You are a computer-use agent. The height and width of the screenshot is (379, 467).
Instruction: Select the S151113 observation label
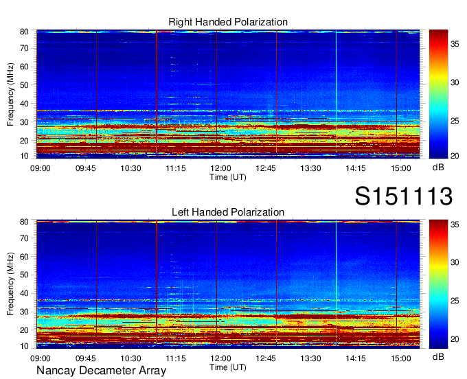(404, 196)
